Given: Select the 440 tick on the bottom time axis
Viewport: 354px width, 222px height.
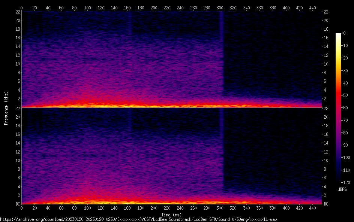Looking at the screenshot, I should (x=313, y=208).
